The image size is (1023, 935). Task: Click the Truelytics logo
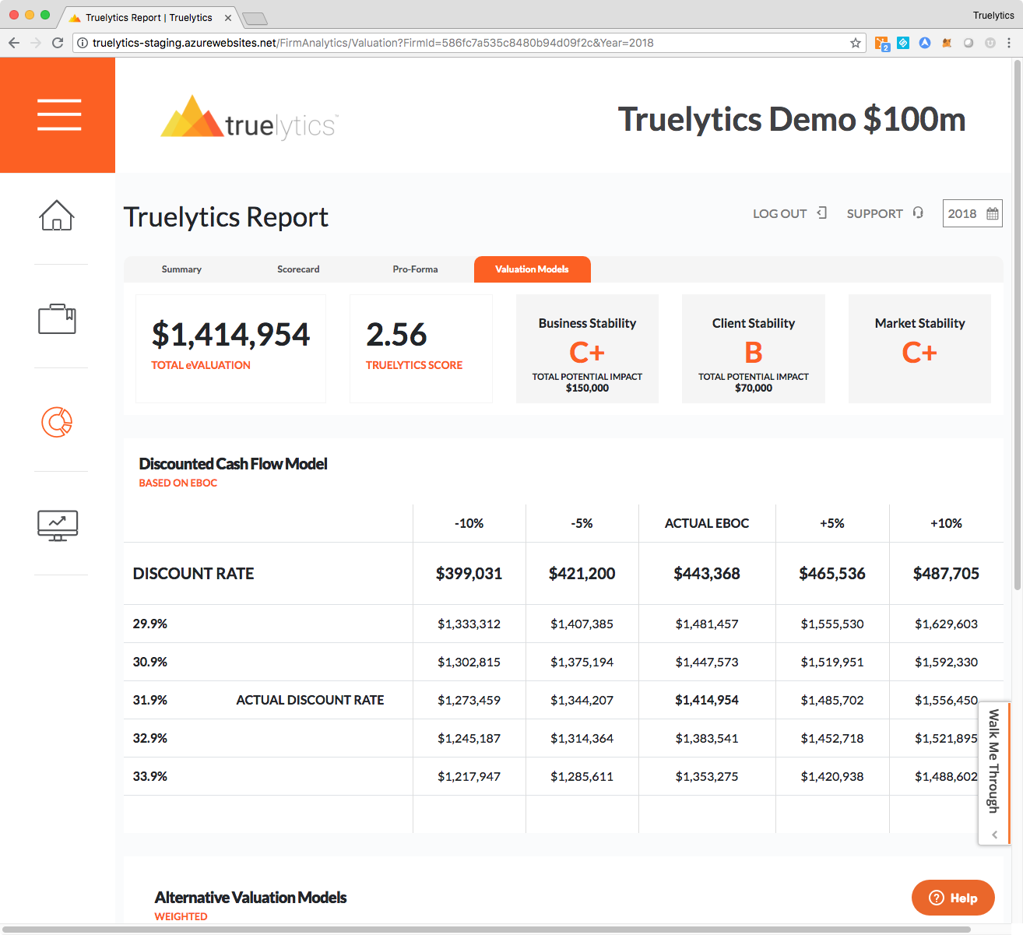coord(249,118)
